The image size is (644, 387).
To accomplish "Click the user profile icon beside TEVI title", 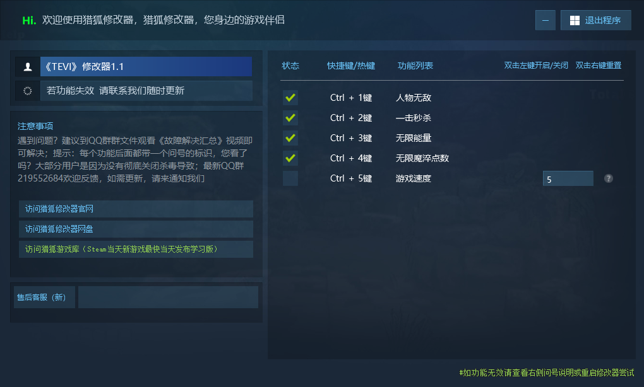I will (x=28, y=67).
